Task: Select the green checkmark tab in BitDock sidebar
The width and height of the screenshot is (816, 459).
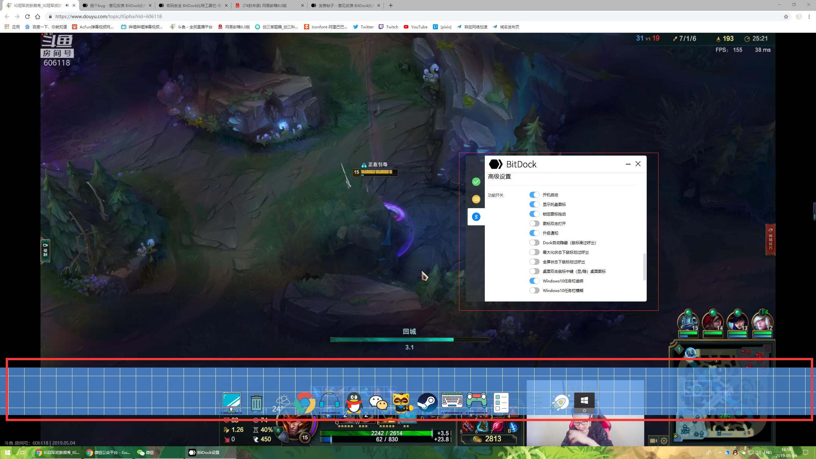Action: 476,182
